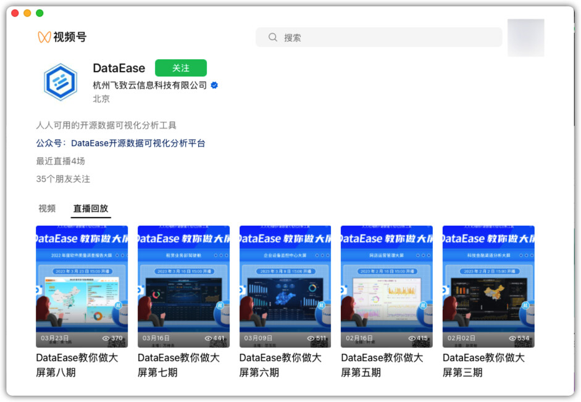The image size is (581, 402).
Task: Click the search magnifier icon
Action: (272, 37)
